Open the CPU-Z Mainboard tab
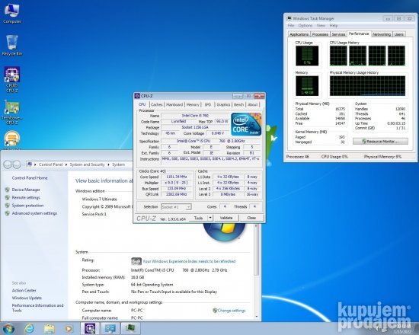The width and height of the screenshot is (419, 335). coord(174,104)
